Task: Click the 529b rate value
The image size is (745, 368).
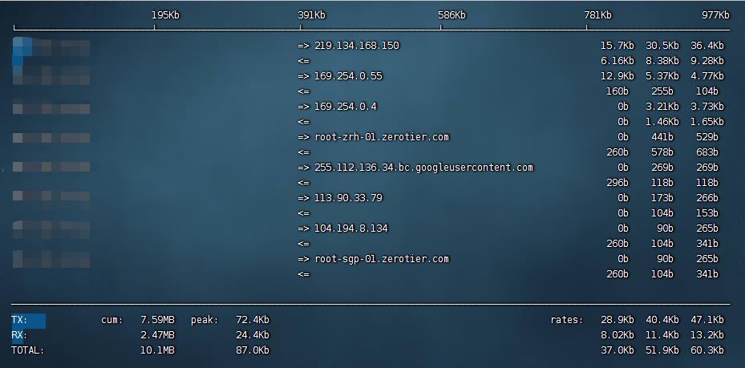Action: (x=707, y=137)
